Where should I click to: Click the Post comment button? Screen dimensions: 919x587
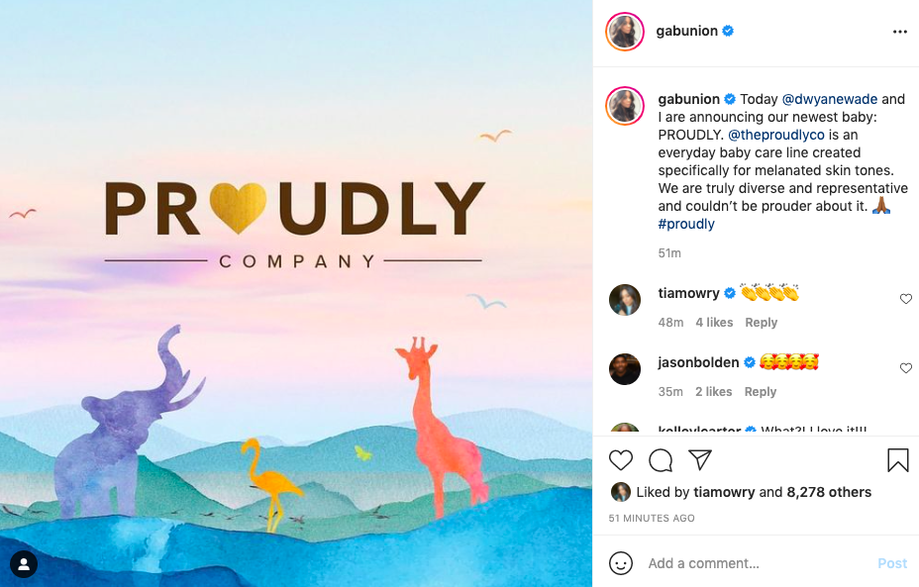(x=892, y=563)
